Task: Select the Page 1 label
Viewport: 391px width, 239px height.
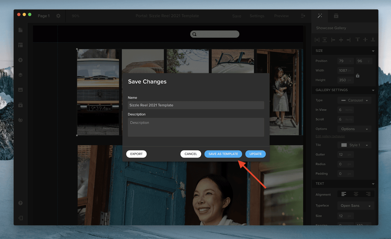Action: pos(44,16)
